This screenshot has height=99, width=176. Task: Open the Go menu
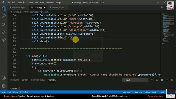click(37, 2)
